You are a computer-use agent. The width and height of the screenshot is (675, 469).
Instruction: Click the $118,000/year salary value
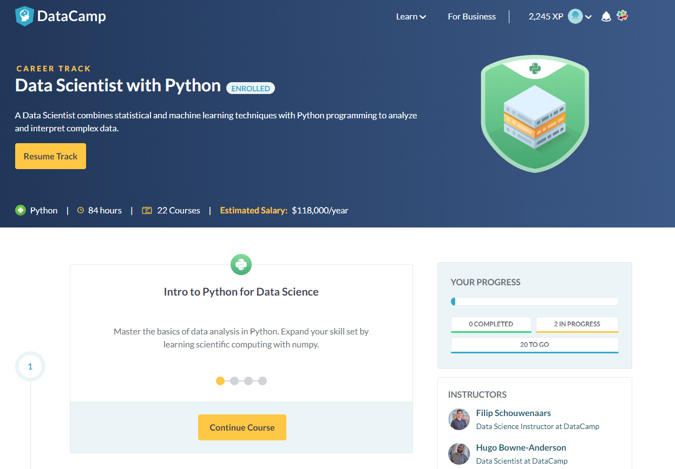tap(320, 211)
